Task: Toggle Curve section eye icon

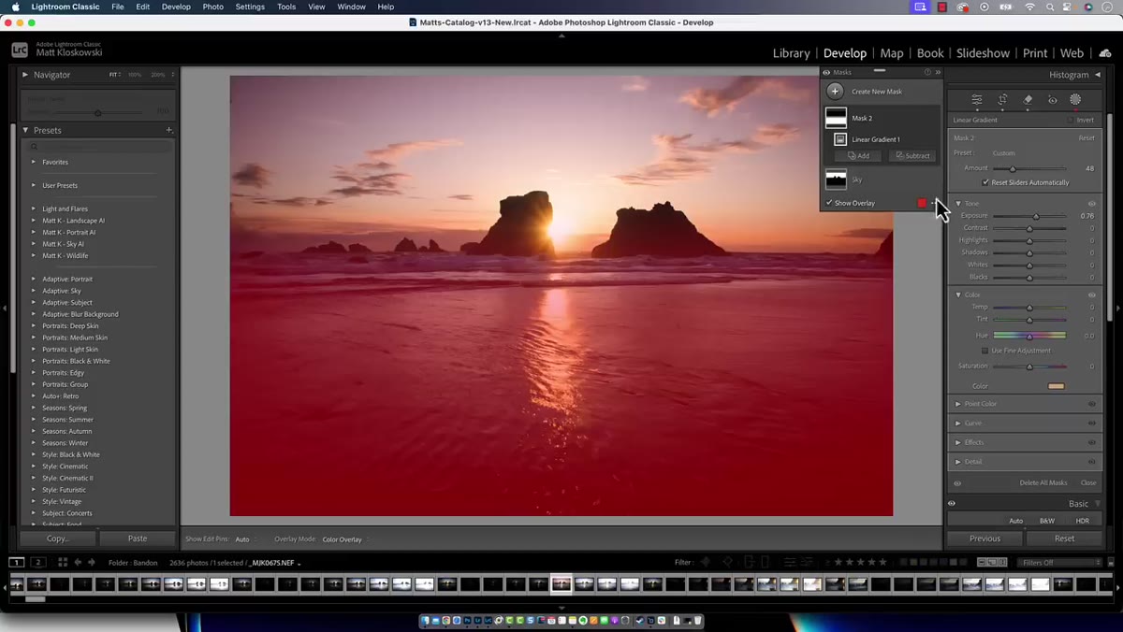Action: tap(1092, 423)
